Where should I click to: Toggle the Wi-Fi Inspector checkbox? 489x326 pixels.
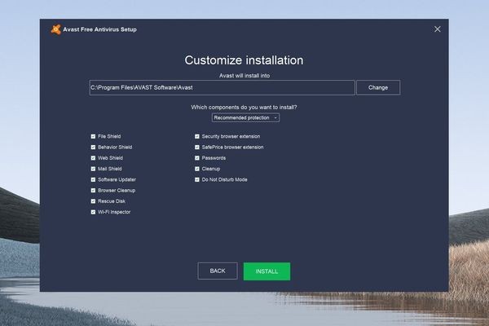[93, 212]
